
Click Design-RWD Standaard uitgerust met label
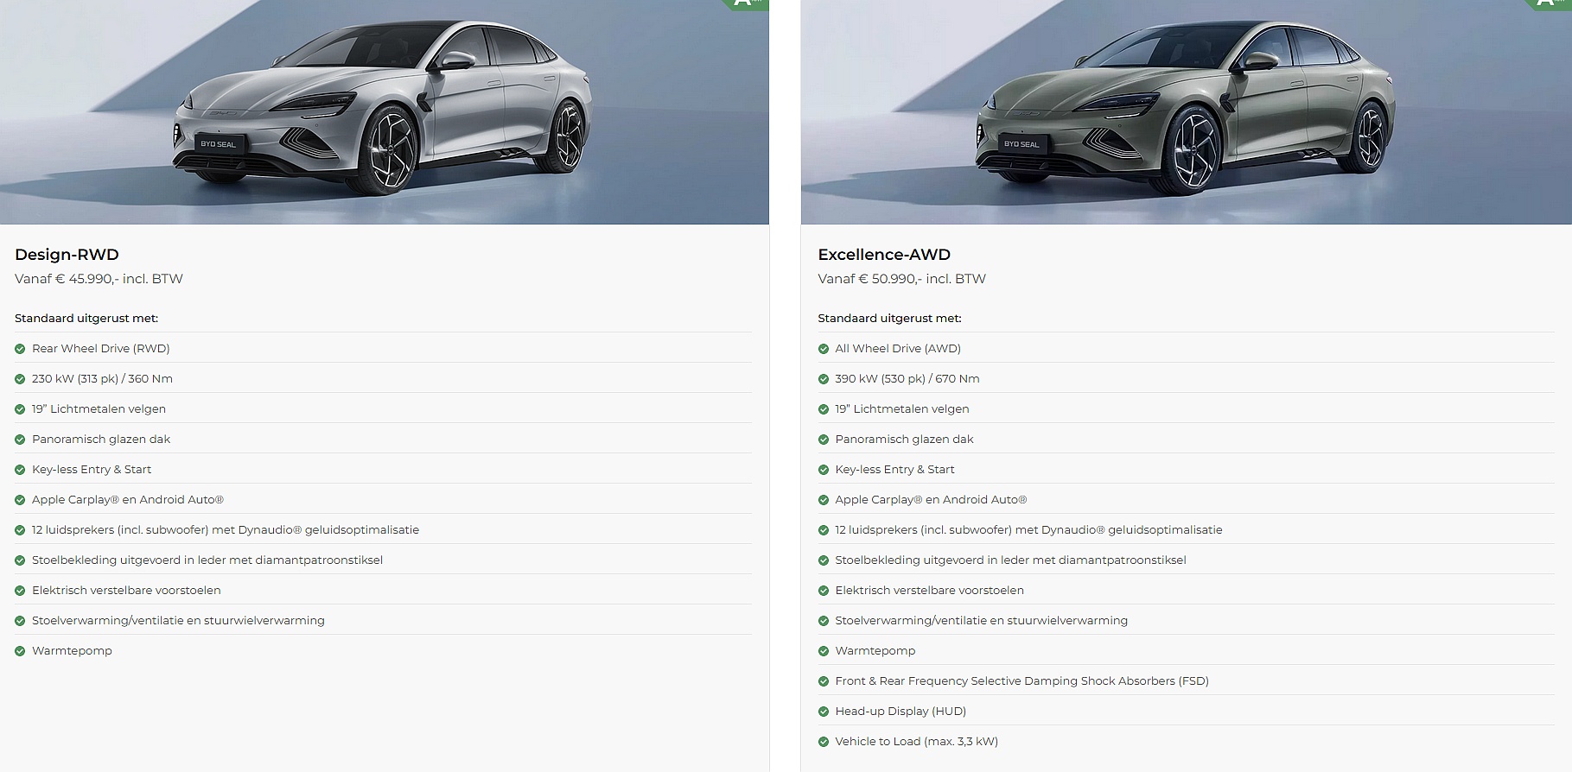coord(86,319)
